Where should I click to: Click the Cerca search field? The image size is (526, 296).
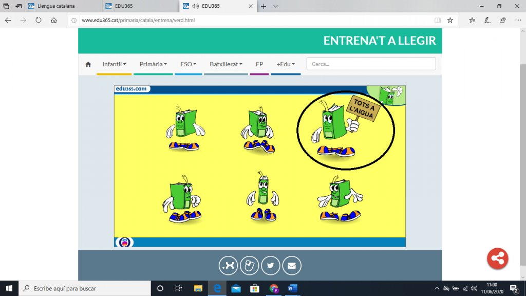371,64
